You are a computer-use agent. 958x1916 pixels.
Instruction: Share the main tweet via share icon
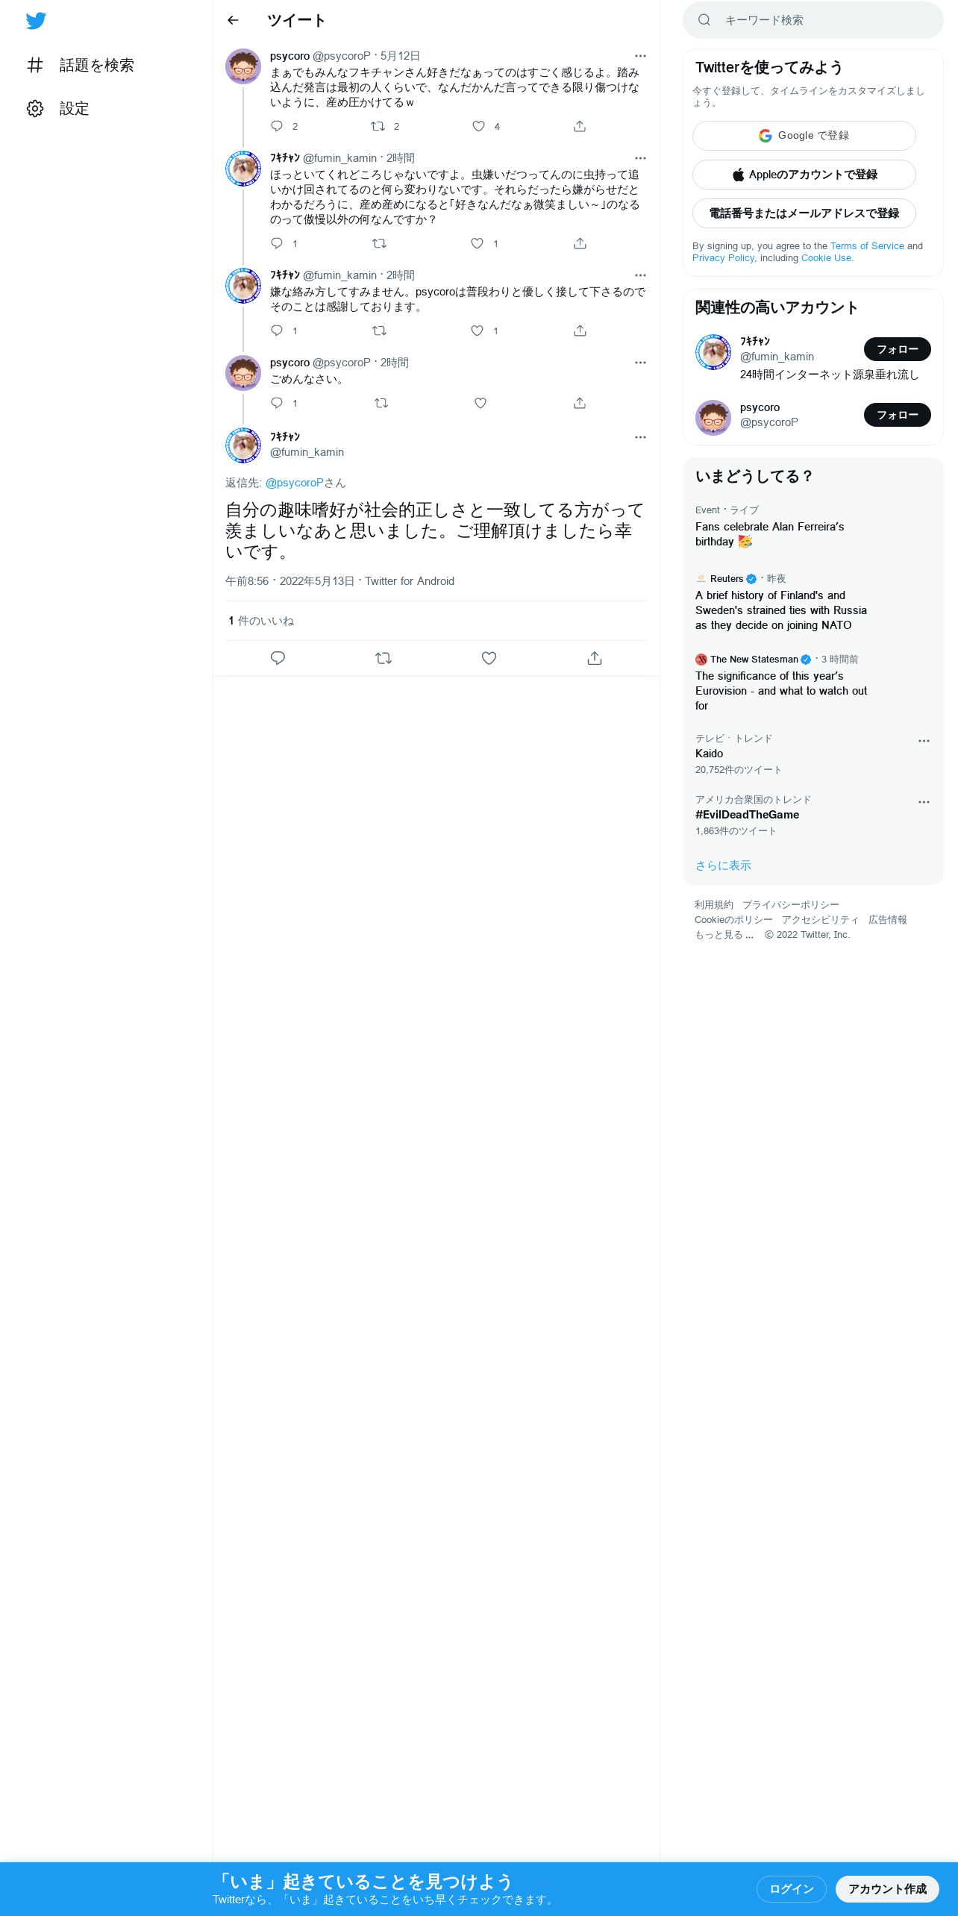[x=595, y=658]
